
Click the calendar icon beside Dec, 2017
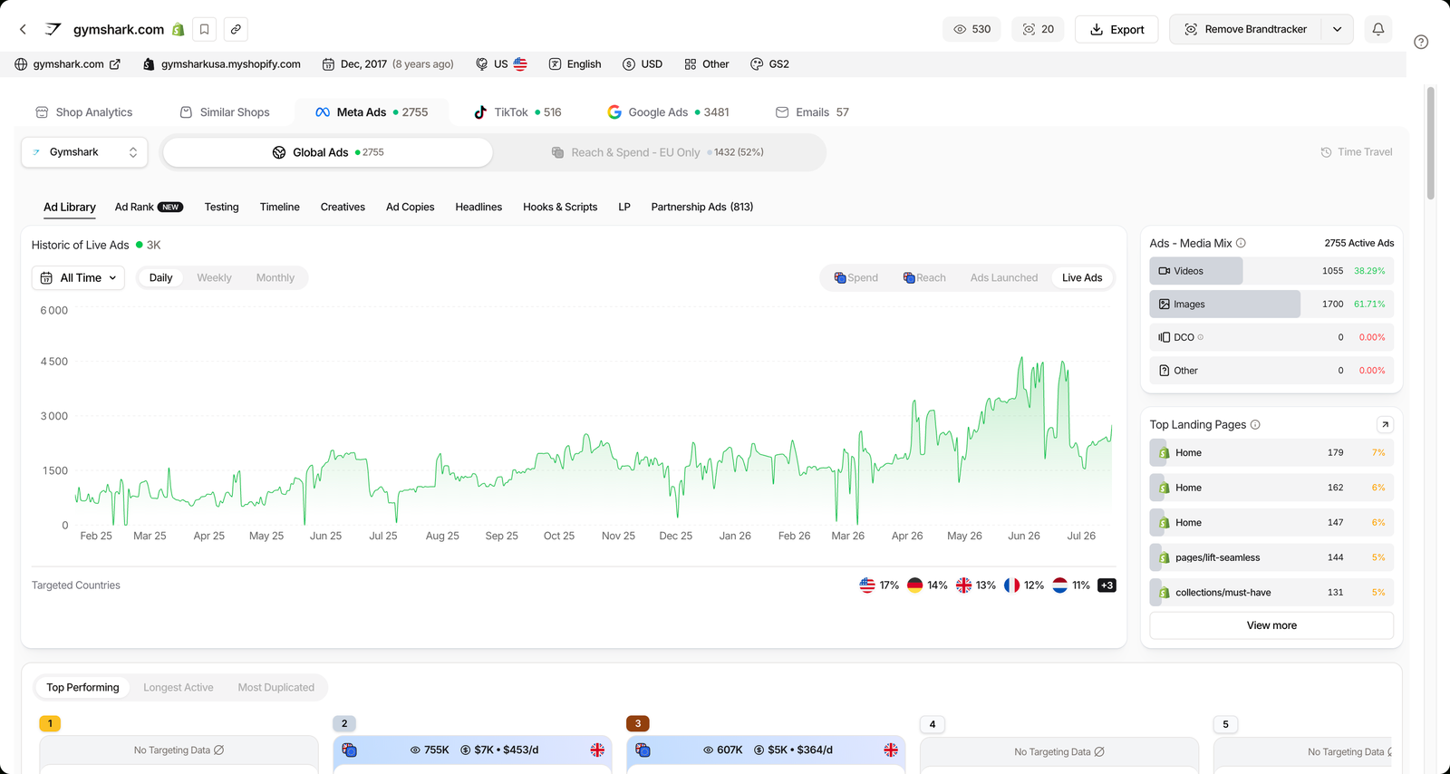328,64
